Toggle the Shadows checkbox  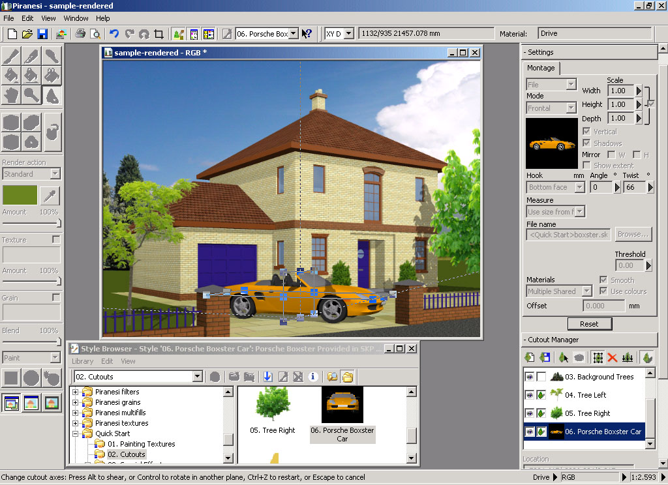tap(586, 143)
